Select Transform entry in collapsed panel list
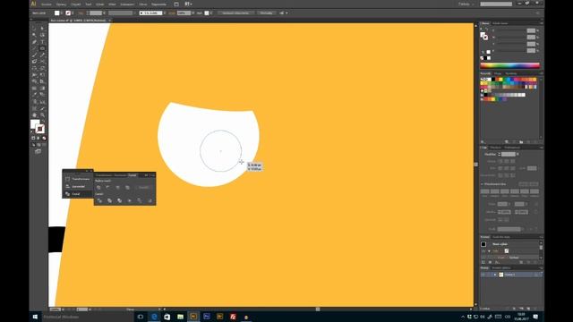The width and height of the screenshot is (573, 322). point(78,179)
